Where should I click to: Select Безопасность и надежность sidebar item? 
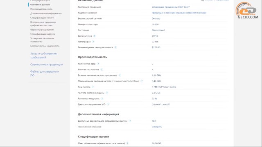(x=45, y=46)
